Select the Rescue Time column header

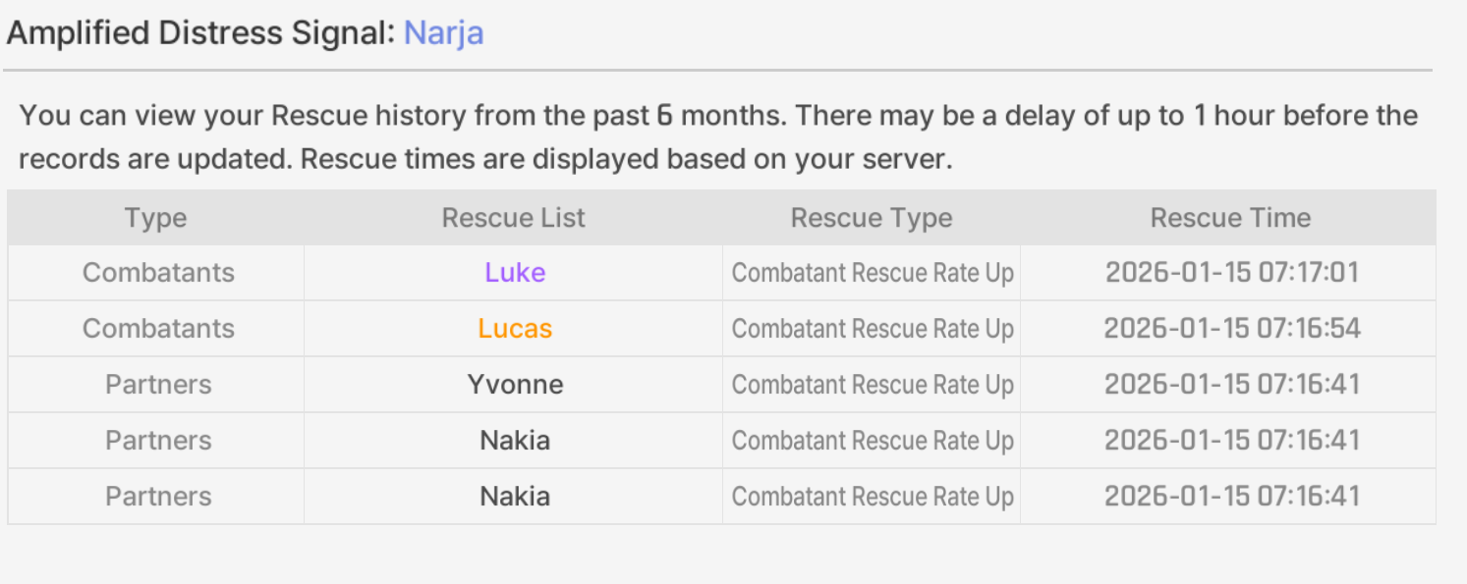pyautogui.click(x=1230, y=218)
